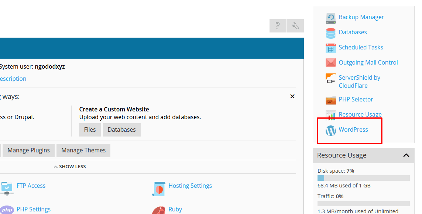Open the Backup Manager icon
The height and width of the screenshot is (214, 422).
[x=330, y=18]
